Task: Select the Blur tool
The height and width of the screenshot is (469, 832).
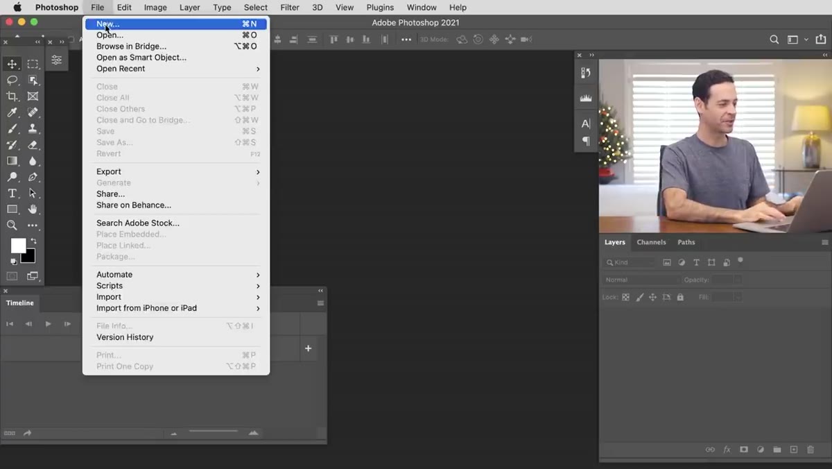Action: [33, 161]
